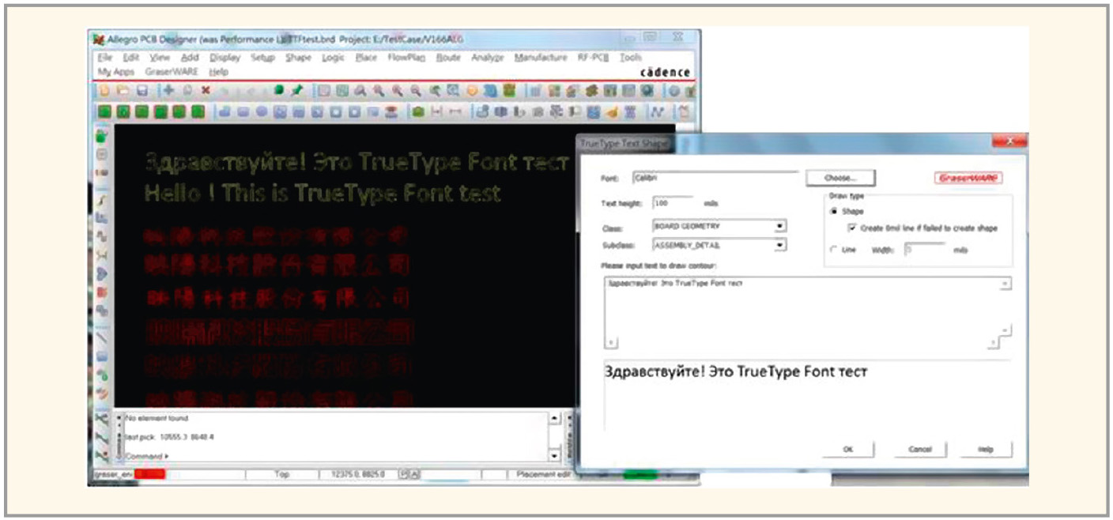Expand the Subclass dropdown showing ASSEMBLY_DETAIL
1113x520 pixels.
point(779,246)
